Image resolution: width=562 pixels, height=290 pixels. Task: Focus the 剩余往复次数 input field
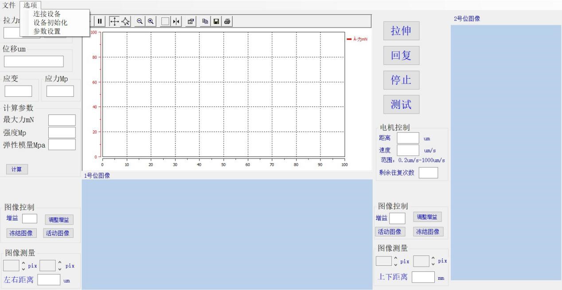coord(428,172)
